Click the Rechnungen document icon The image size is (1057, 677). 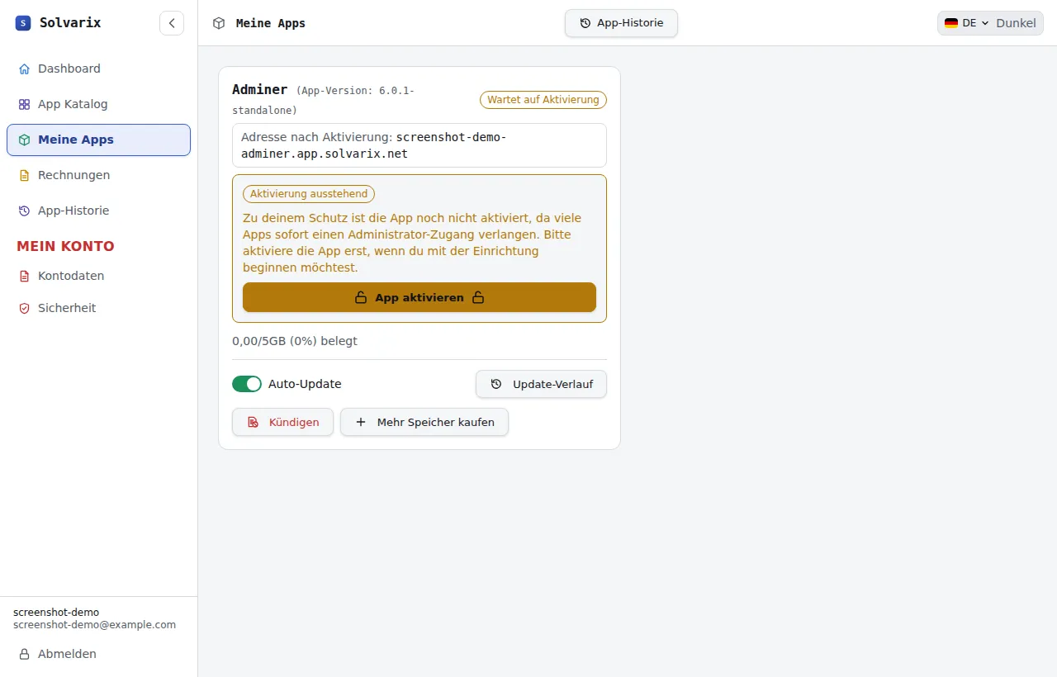coord(24,175)
